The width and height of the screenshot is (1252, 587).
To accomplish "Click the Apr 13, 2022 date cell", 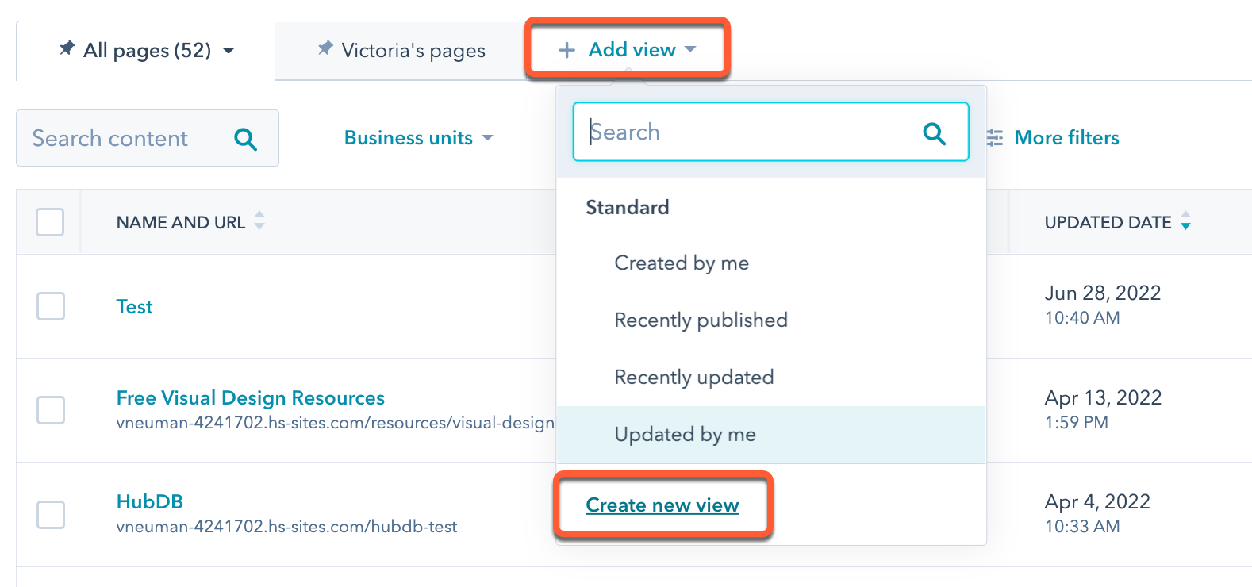I will [x=1103, y=409].
